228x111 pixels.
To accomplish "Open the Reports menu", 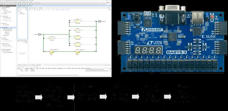I will point(15,3).
